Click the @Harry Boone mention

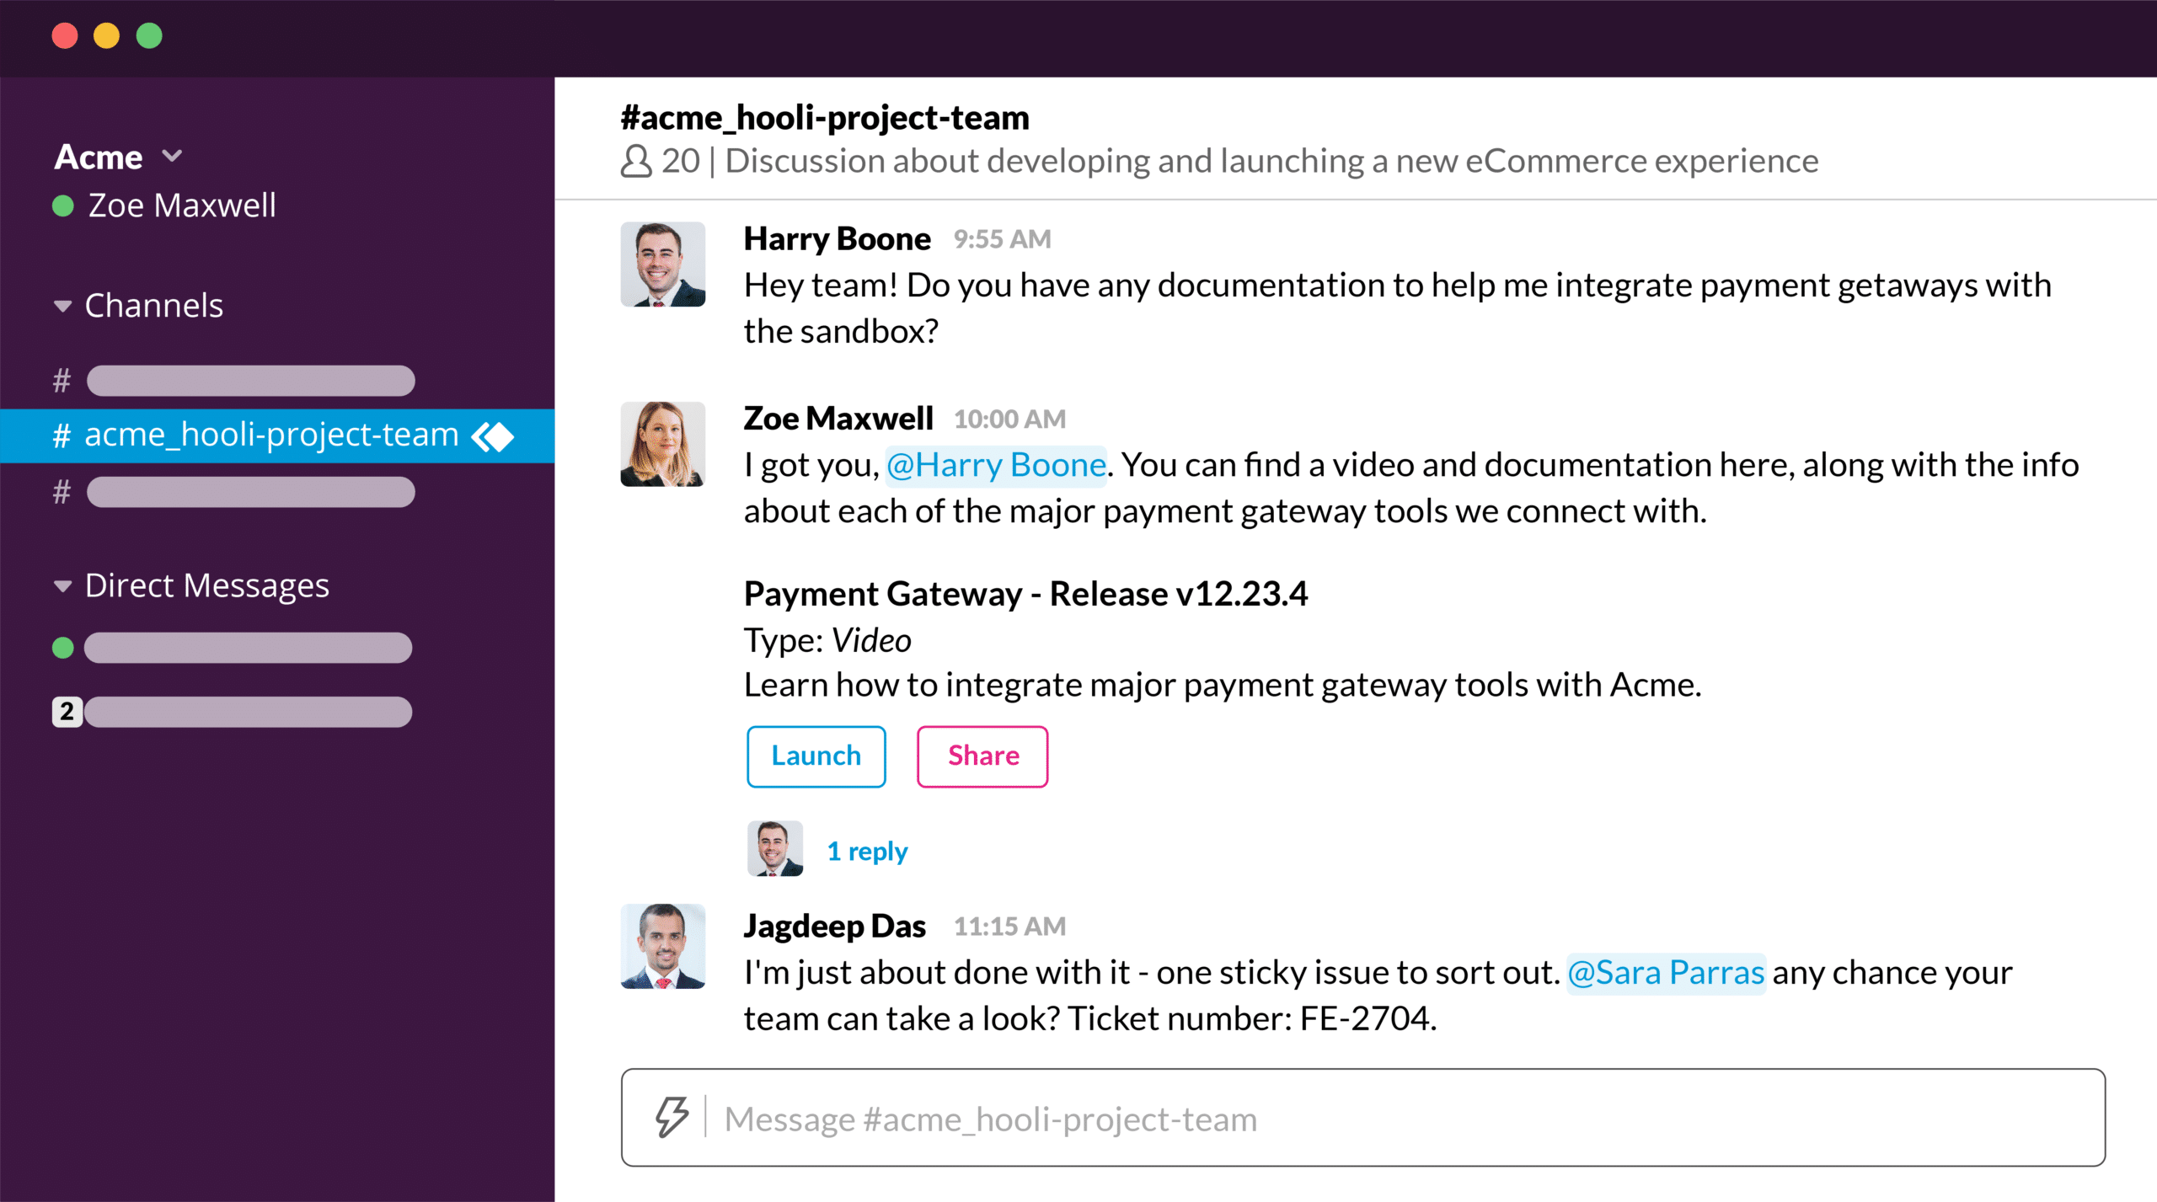pyautogui.click(x=996, y=465)
